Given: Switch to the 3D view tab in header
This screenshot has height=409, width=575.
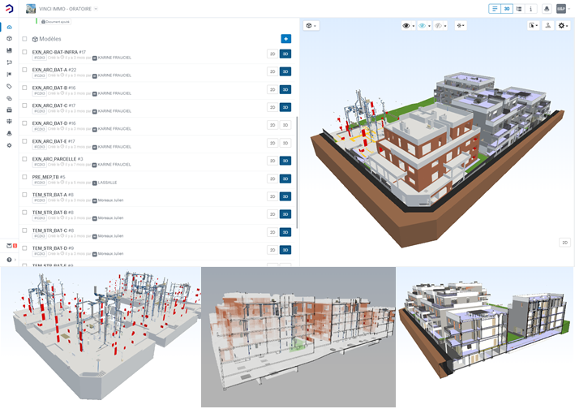Looking at the screenshot, I should coord(506,9).
